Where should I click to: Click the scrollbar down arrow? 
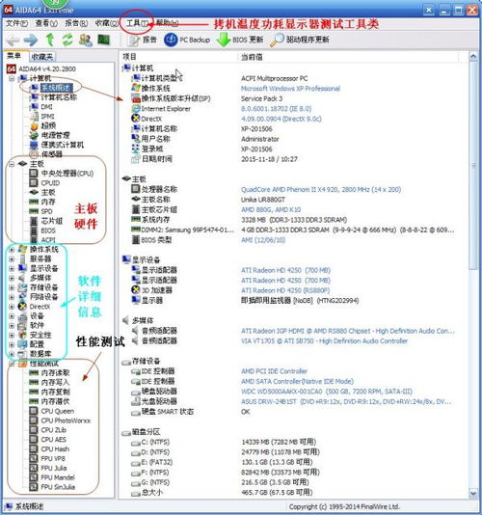(473, 494)
